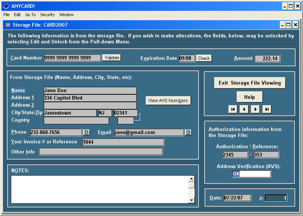Select the Phone number field
This screenshot has height=216, width=303.
(x=56, y=133)
